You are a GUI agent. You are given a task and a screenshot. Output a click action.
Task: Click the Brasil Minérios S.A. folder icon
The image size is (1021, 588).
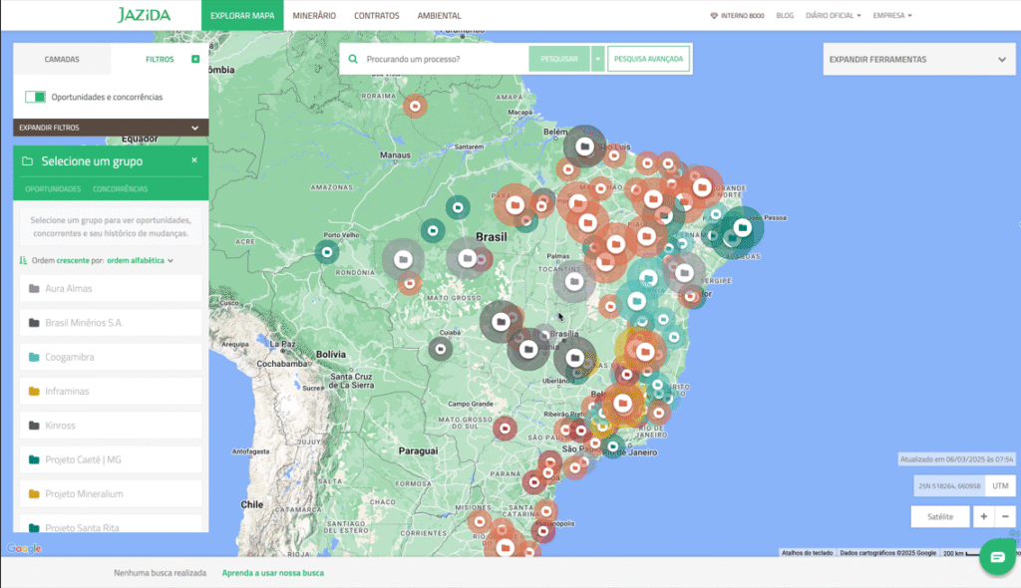(x=34, y=323)
